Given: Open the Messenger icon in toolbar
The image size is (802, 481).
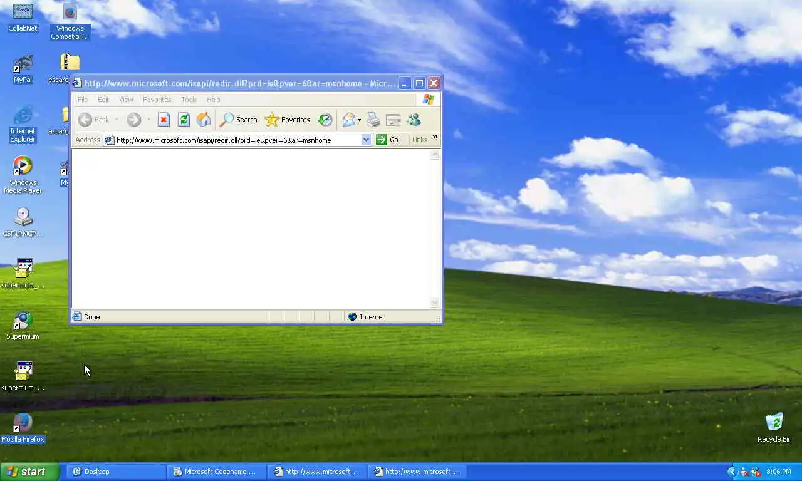Looking at the screenshot, I should (x=414, y=120).
